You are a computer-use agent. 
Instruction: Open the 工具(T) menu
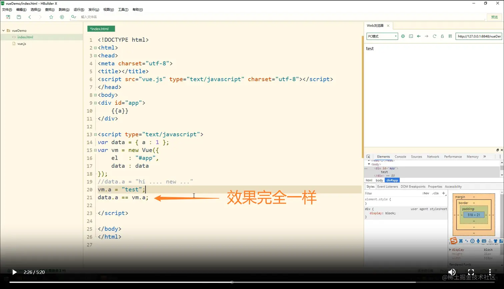pyautogui.click(x=123, y=10)
